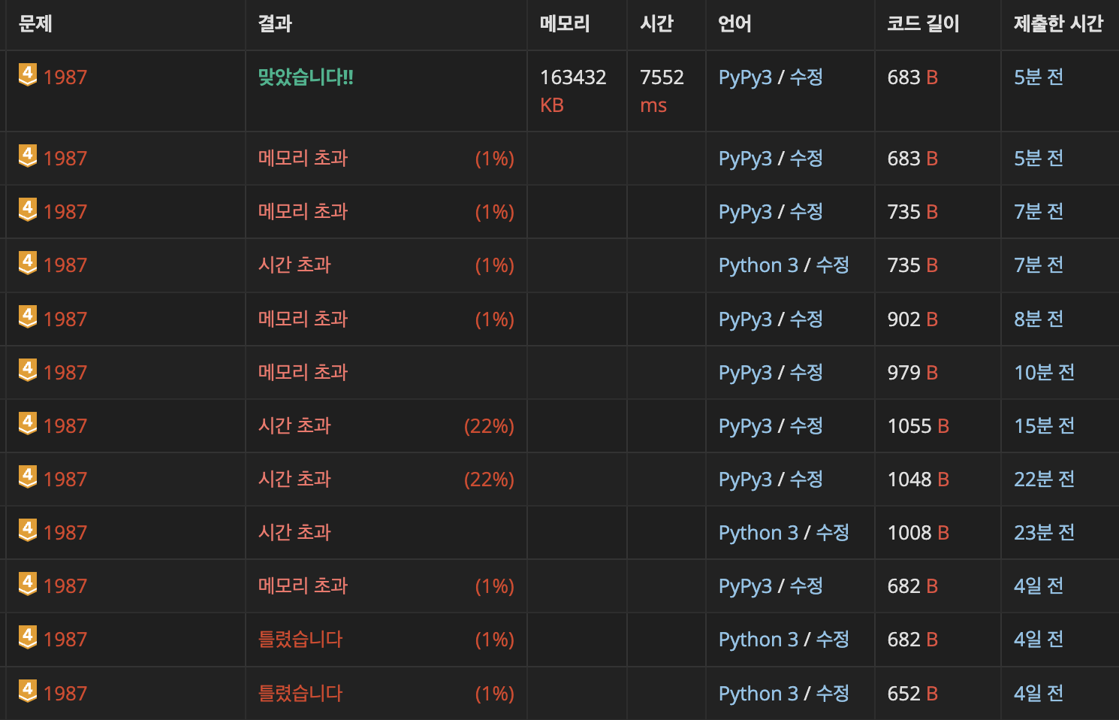The image size is (1119, 720).
Task: Click tier badge in the PyPy3 735 B row
Action: tap(28, 209)
